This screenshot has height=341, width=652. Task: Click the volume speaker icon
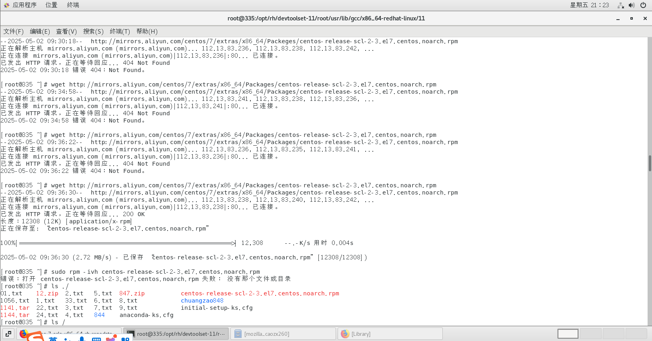point(632,5)
